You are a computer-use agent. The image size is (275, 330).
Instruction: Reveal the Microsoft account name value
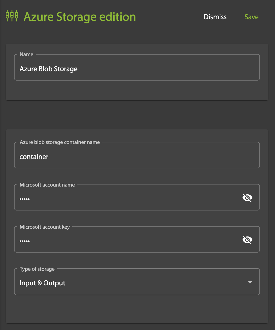pyautogui.click(x=247, y=198)
